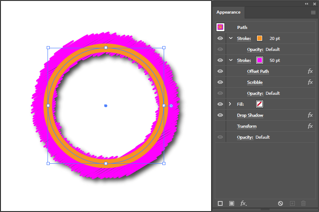Hide the 20 pt orange stroke
Image resolution: width=319 pixels, height=212 pixels.
[x=220, y=38]
